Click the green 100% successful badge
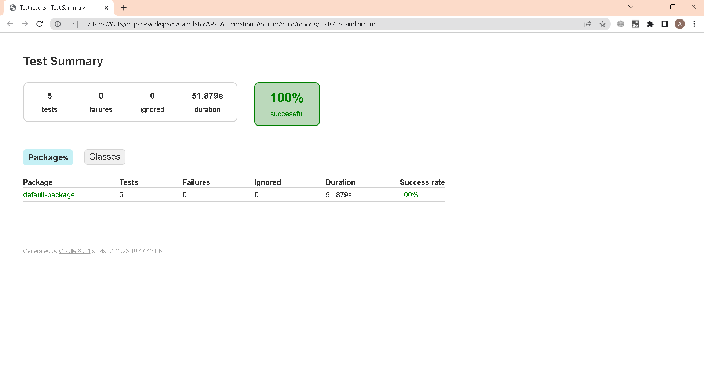Image resolution: width=704 pixels, height=376 pixels. 287,104
